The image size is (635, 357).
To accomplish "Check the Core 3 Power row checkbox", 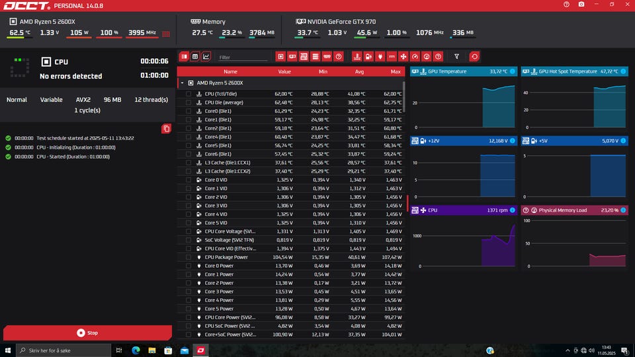I will 189,292.
